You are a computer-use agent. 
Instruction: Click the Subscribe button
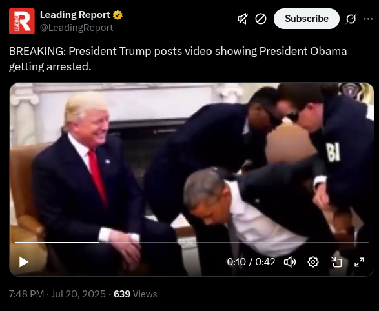[307, 19]
